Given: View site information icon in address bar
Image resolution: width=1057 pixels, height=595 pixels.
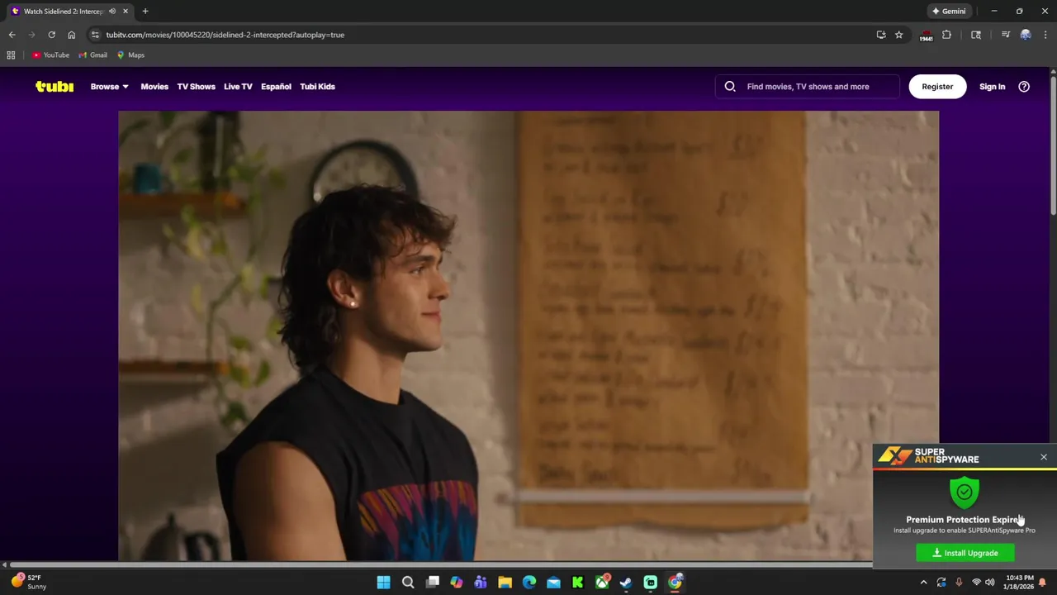Looking at the screenshot, I should (x=95, y=35).
